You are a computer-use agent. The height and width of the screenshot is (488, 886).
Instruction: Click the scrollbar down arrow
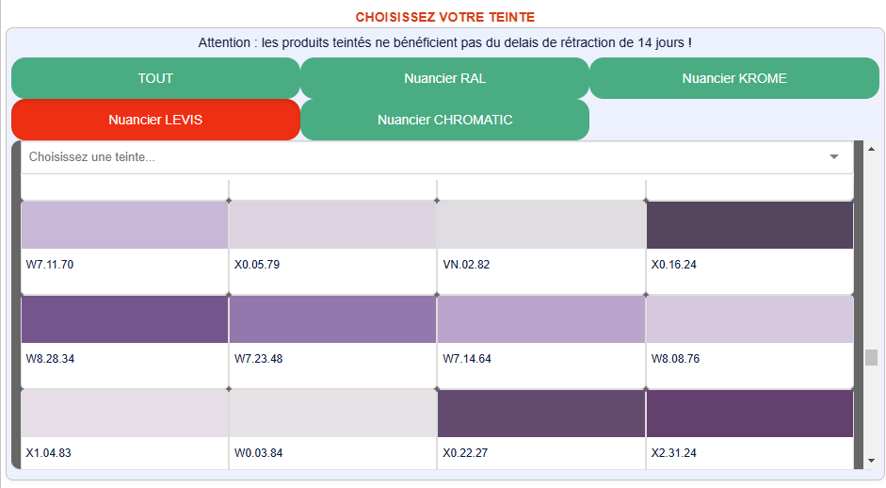(871, 461)
